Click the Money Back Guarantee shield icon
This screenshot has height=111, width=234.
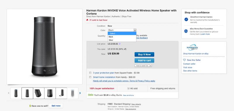click(186, 31)
